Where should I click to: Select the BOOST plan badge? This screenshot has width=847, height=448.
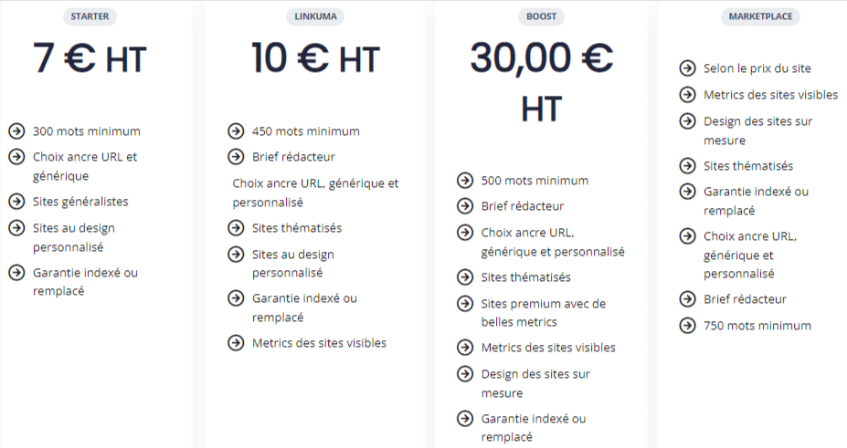pyautogui.click(x=541, y=16)
